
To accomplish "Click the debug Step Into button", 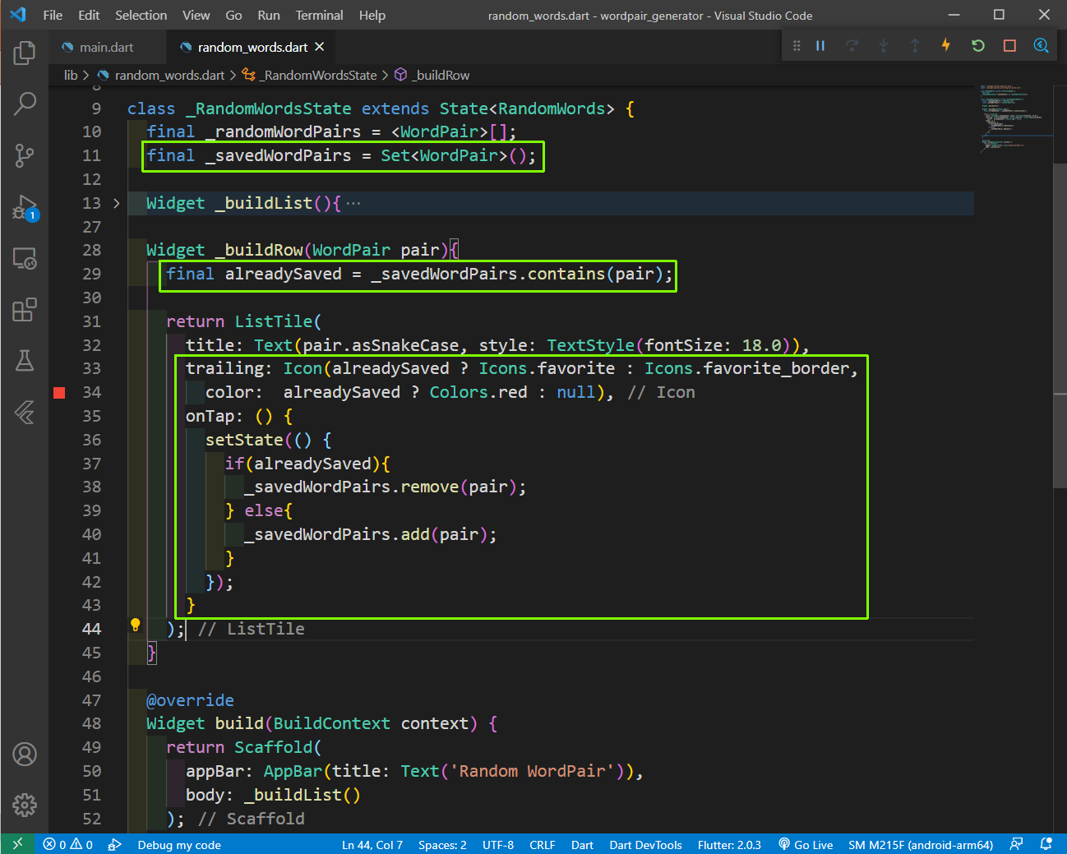I will pos(883,46).
